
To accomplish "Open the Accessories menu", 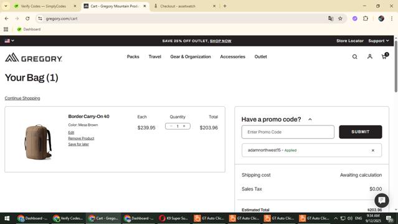I will tap(232, 56).
